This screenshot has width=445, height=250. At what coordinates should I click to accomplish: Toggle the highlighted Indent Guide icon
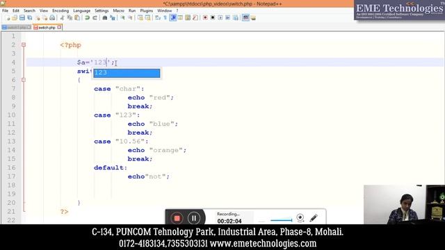tap(173, 18)
